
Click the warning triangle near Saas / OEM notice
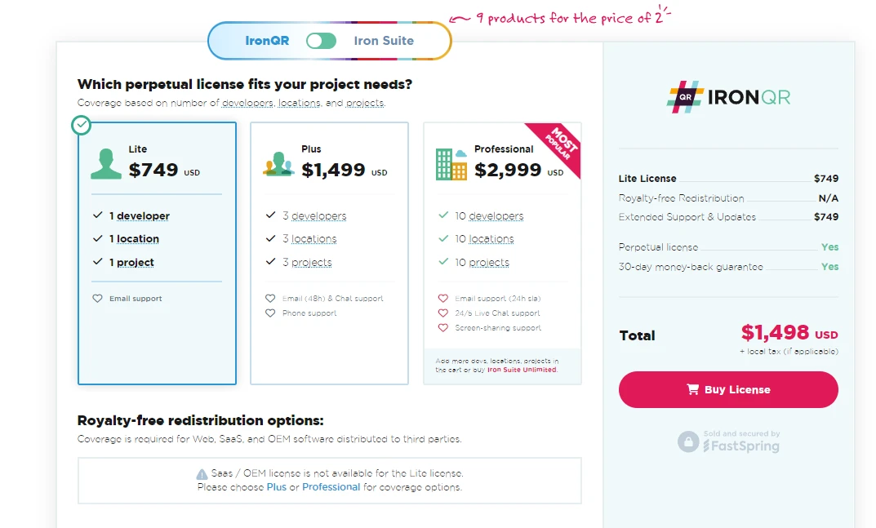pyautogui.click(x=202, y=474)
